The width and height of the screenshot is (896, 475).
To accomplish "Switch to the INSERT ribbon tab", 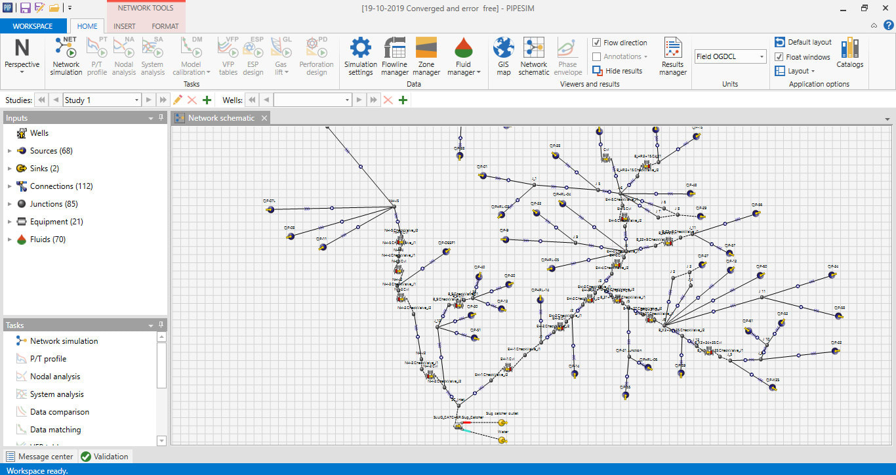I will [125, 26].
